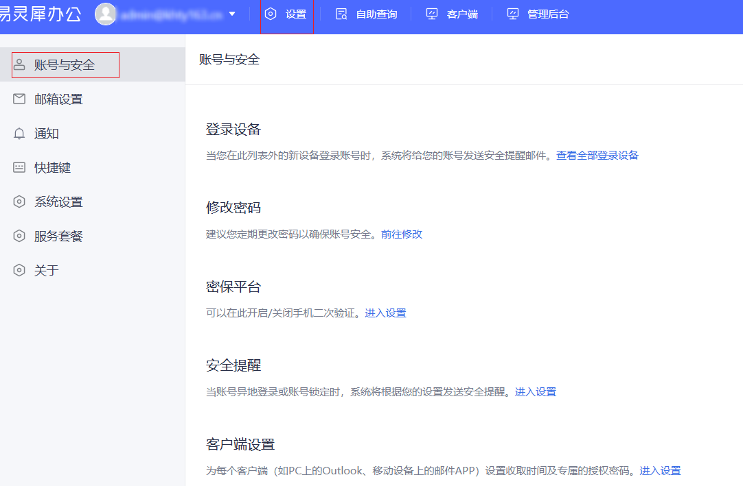
Task: Open 自助查询 menu item
Action: [376, 14]
